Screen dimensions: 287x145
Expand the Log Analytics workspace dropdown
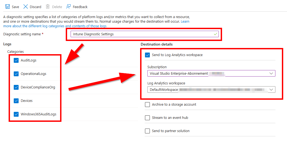click(211, 89)
